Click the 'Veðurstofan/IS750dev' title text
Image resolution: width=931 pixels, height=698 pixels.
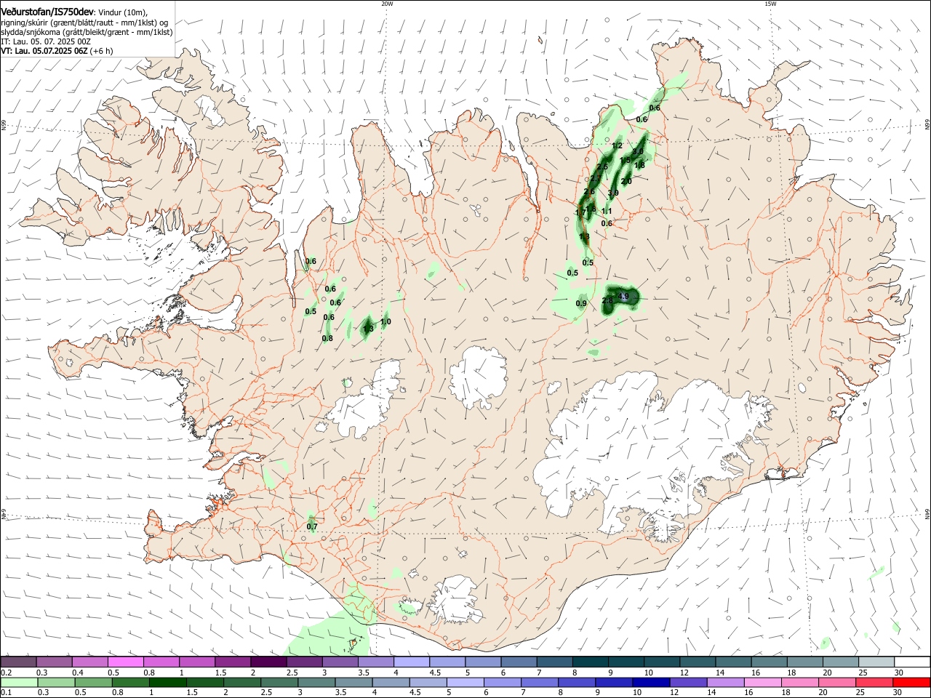(47, 12)
